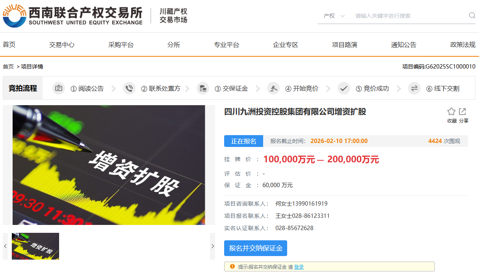Click the 登录 login link
The height and width of the screenshot is (273, 479).
(x=299, y=267)
